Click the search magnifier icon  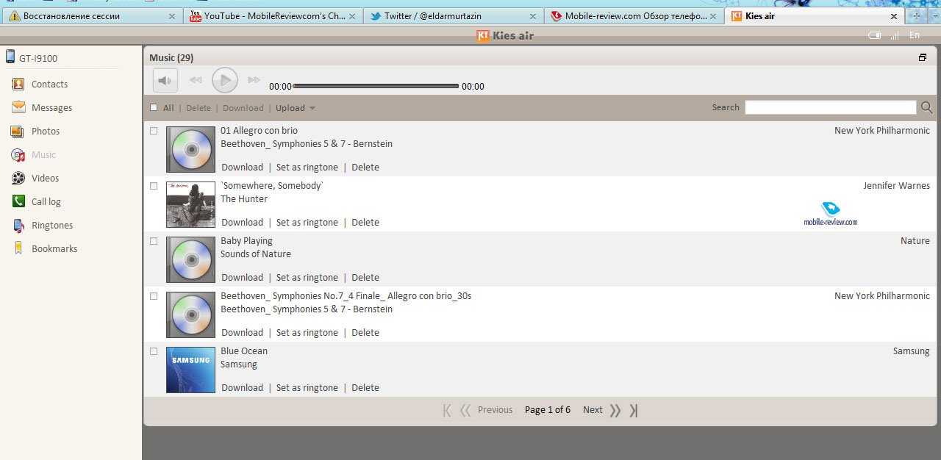pyautogui.click(x=927, y=108)
